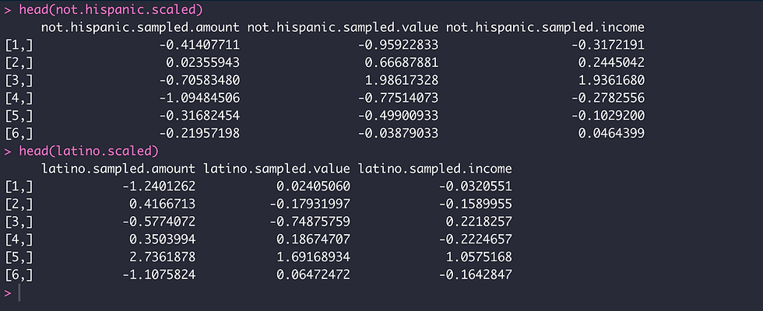Screen dimensions: 763x311
Task: Click value 1.0575168 in latino income column
Action: pos(480,257)
